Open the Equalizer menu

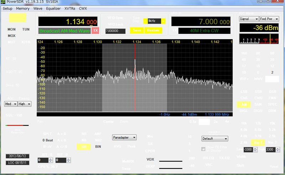[53, 8]
